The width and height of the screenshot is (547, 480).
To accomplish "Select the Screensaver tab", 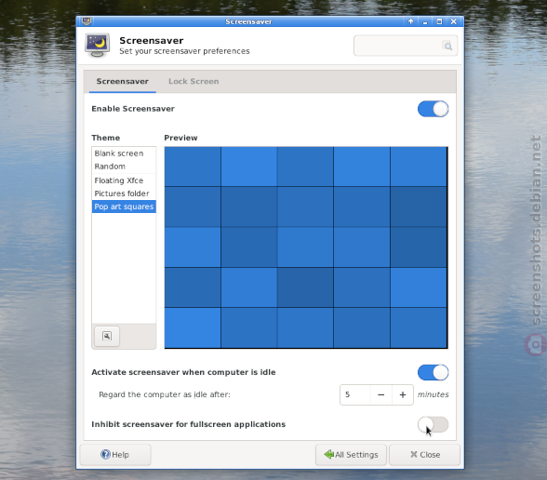I will pos(123,81).
